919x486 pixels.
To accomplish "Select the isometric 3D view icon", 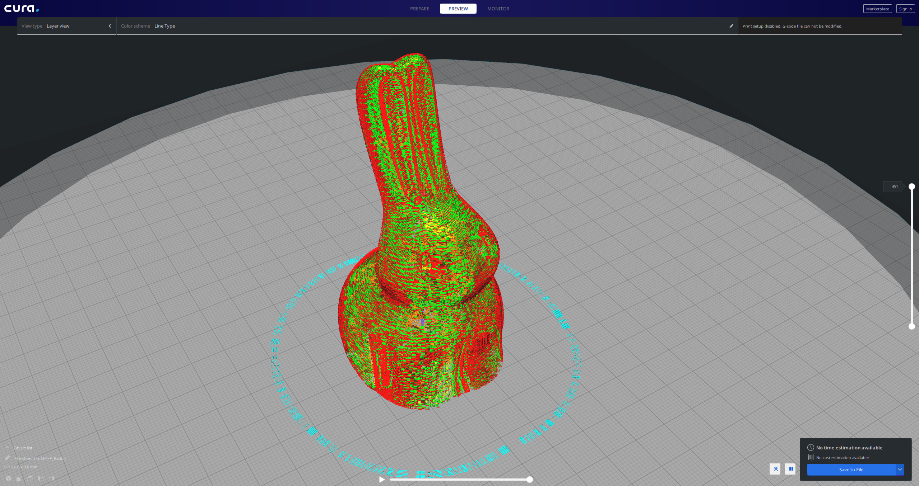I will (8, 479).
